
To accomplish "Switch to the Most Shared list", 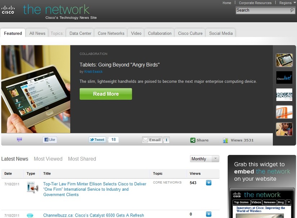I will [x=82, y=159].
